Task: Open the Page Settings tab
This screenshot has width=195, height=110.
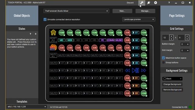Action: tap(177, 16)
